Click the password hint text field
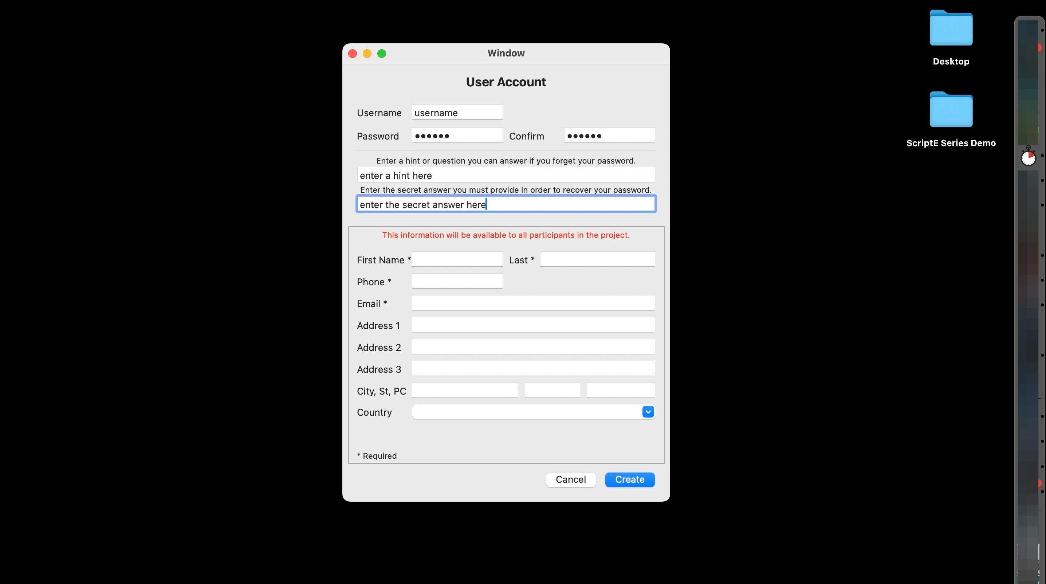 [x=506, y=175]
